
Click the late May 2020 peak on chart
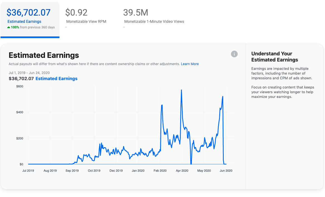tap(223, 97)
